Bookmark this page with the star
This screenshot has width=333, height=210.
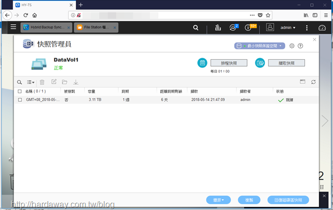(x=268, y=15)
